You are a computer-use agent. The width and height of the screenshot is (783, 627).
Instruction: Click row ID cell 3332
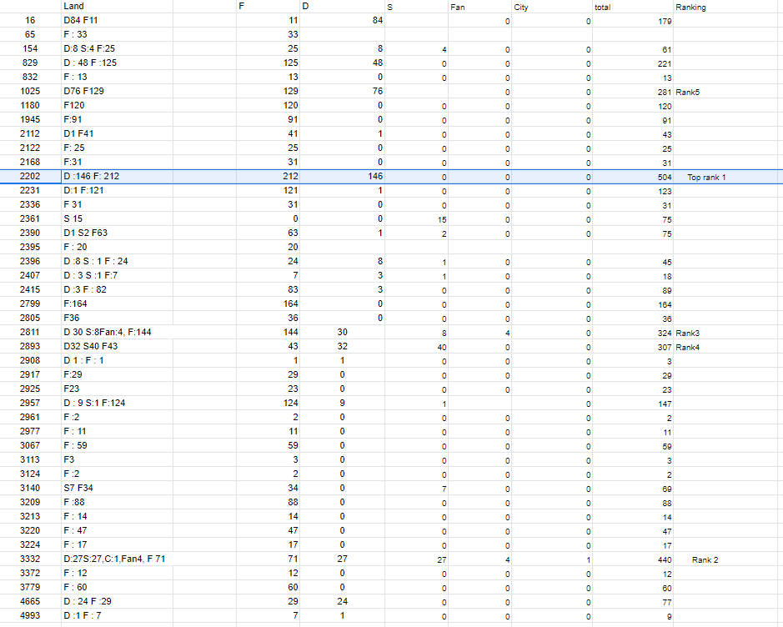30,559
